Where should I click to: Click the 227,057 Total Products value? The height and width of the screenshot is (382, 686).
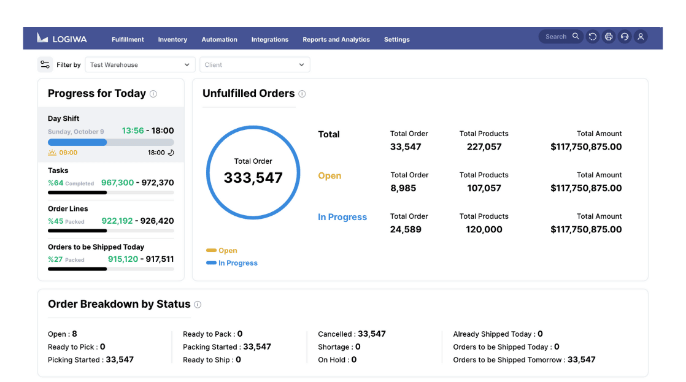pos(484,147)
